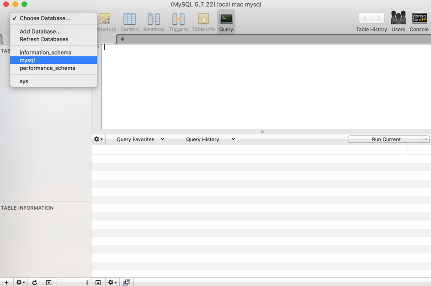This screenshot has width=431, height=286.
Task: Click inside the query editor area
Action: point(266,86)
